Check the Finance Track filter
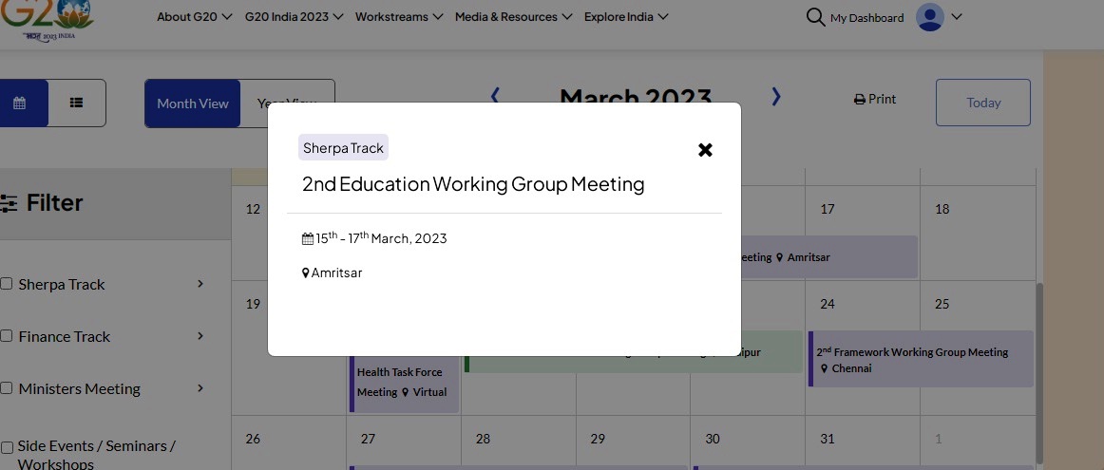This screenshot has height=470, width=1104. pyautogui.click(x=7, y=335)
